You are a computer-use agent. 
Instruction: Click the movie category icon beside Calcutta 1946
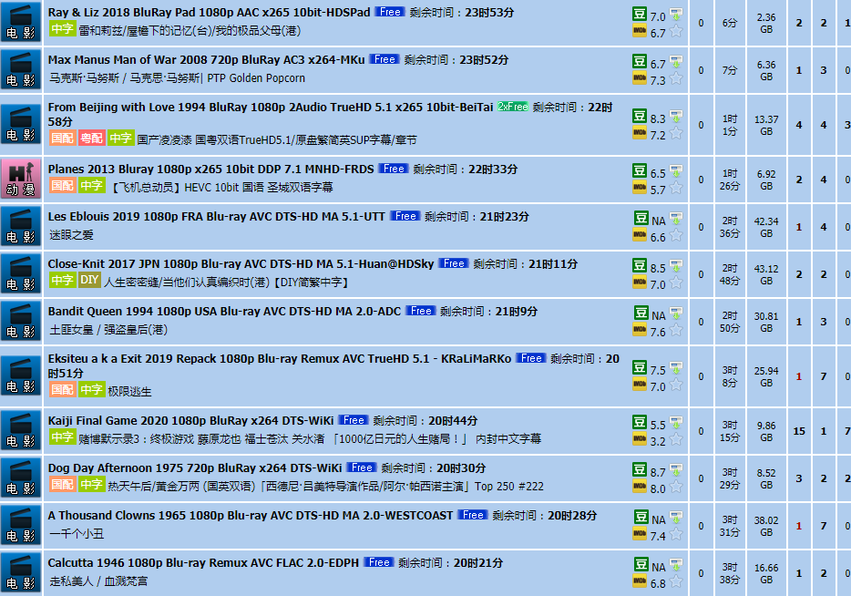(x=21, y=572)
